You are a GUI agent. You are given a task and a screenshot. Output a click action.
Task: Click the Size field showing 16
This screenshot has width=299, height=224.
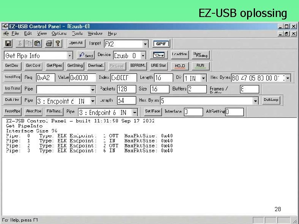click(159, 89)
